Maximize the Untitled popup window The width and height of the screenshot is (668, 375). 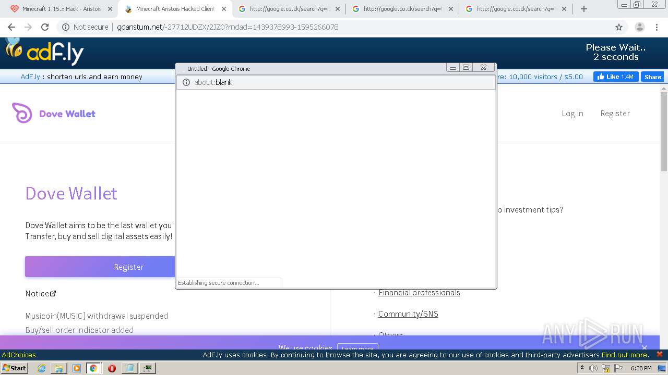point(466,67)
